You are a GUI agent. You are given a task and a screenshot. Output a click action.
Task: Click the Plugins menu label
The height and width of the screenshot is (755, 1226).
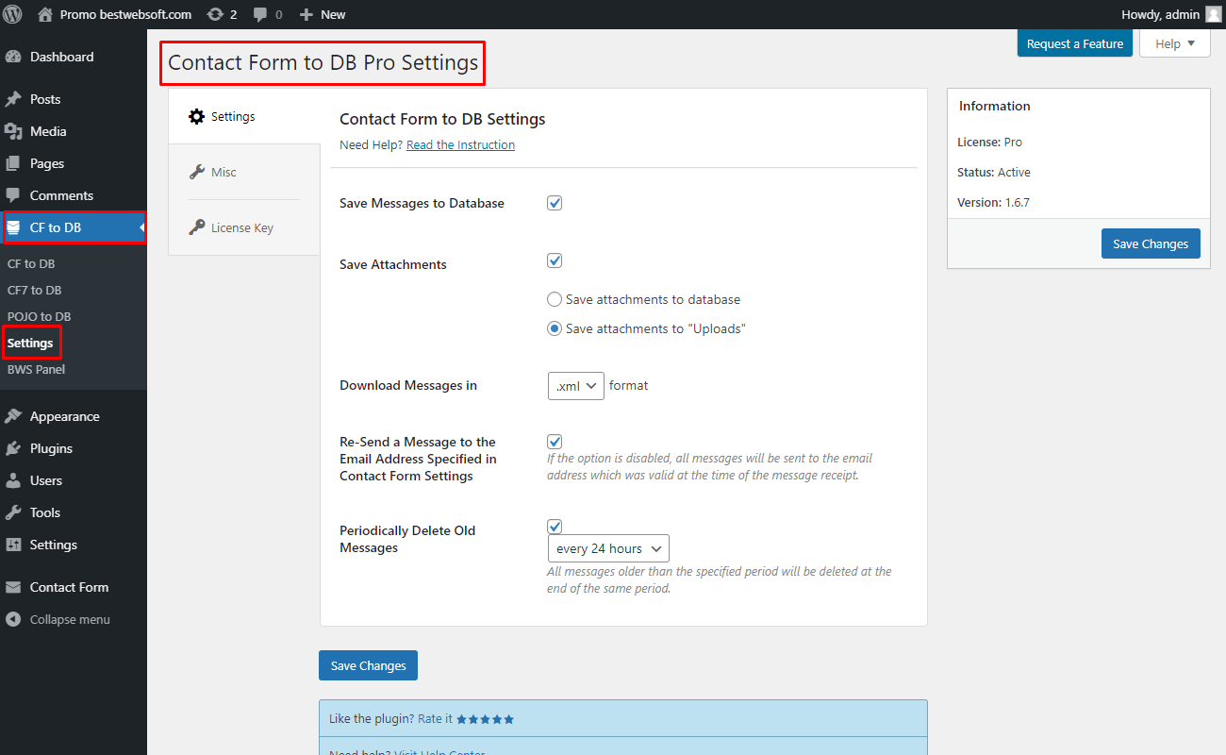(51, 448)
